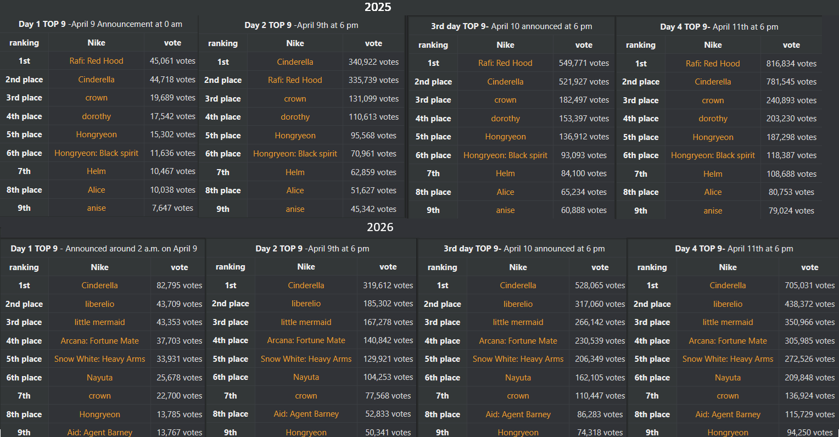Click 'Nayuta' in the 25,678 votes row

99,378
